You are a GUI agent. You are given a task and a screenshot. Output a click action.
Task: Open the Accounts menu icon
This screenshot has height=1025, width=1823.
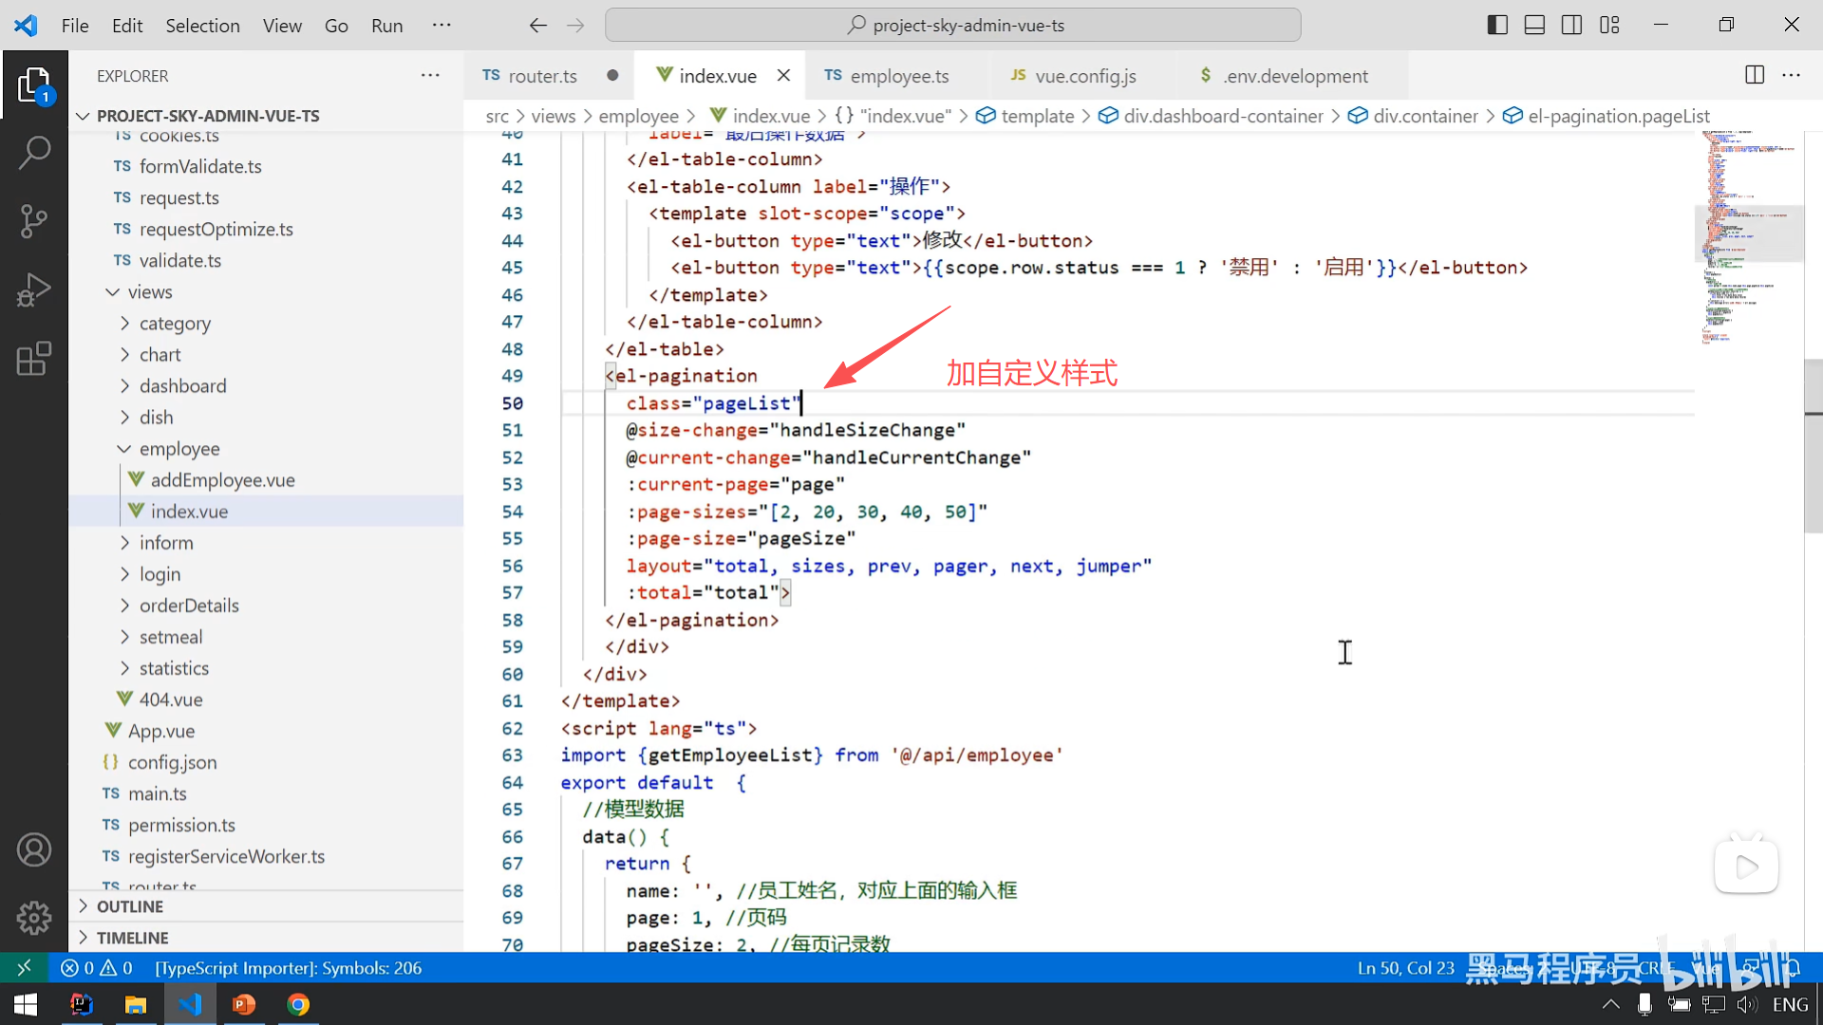[x=34, y=849]
